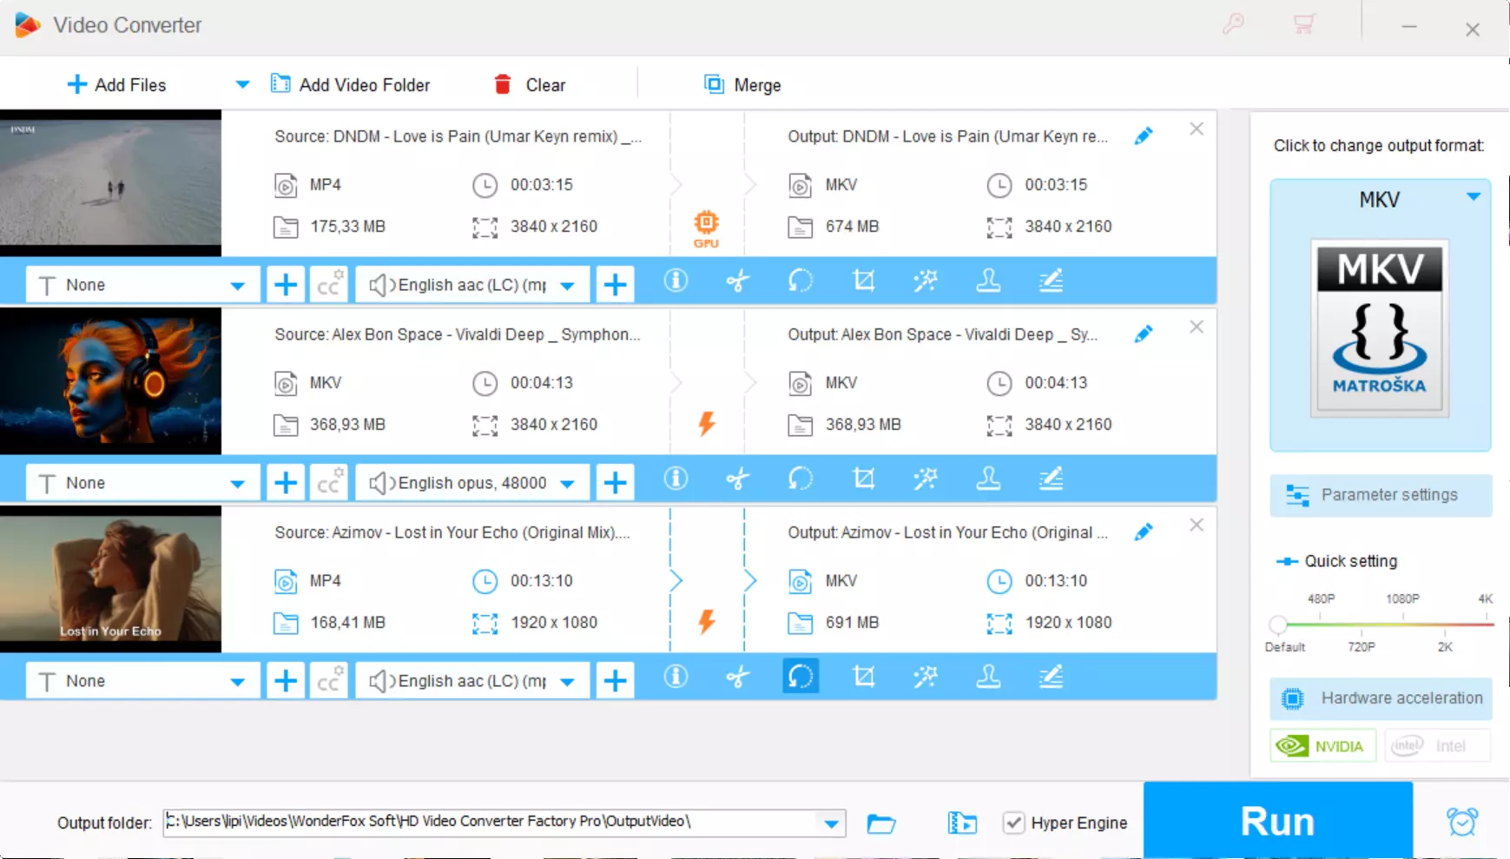Add watermark to Azimov Lost in Your Echo
Viewport: 1510px width, 859px height.
coord(988,677)
